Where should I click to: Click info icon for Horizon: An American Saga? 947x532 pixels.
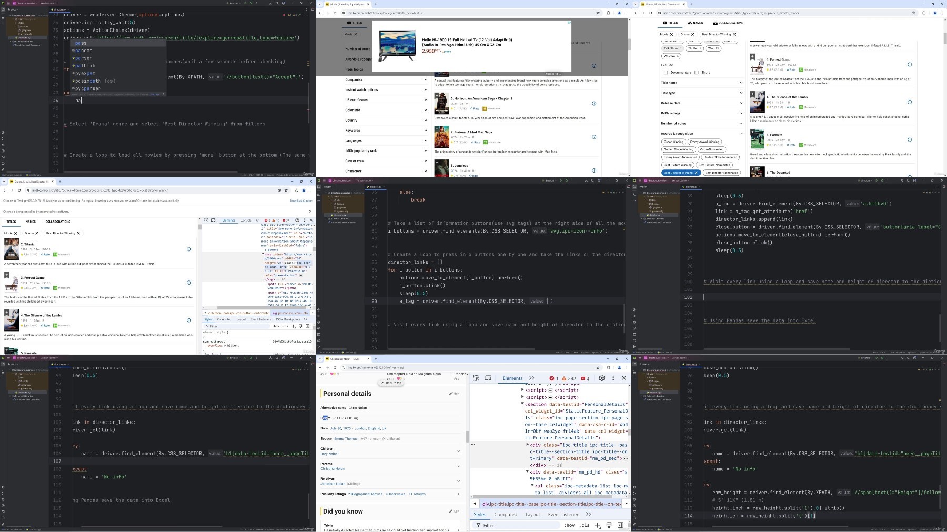pos(594,103)
